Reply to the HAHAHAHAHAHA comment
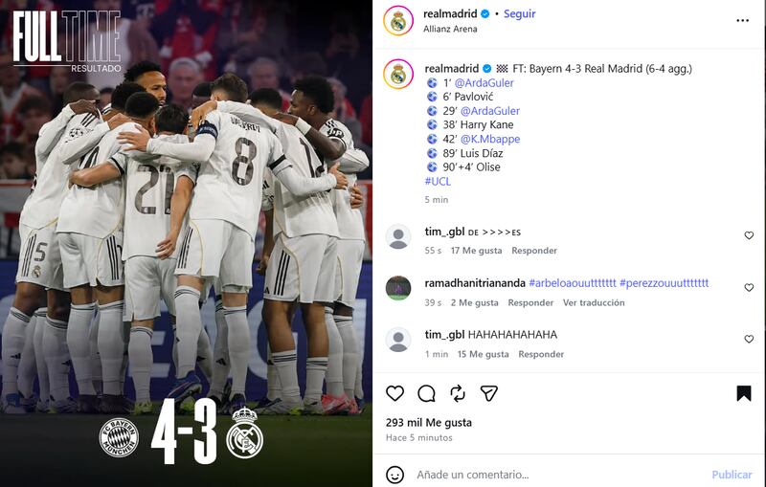 [x=541, y=354]
